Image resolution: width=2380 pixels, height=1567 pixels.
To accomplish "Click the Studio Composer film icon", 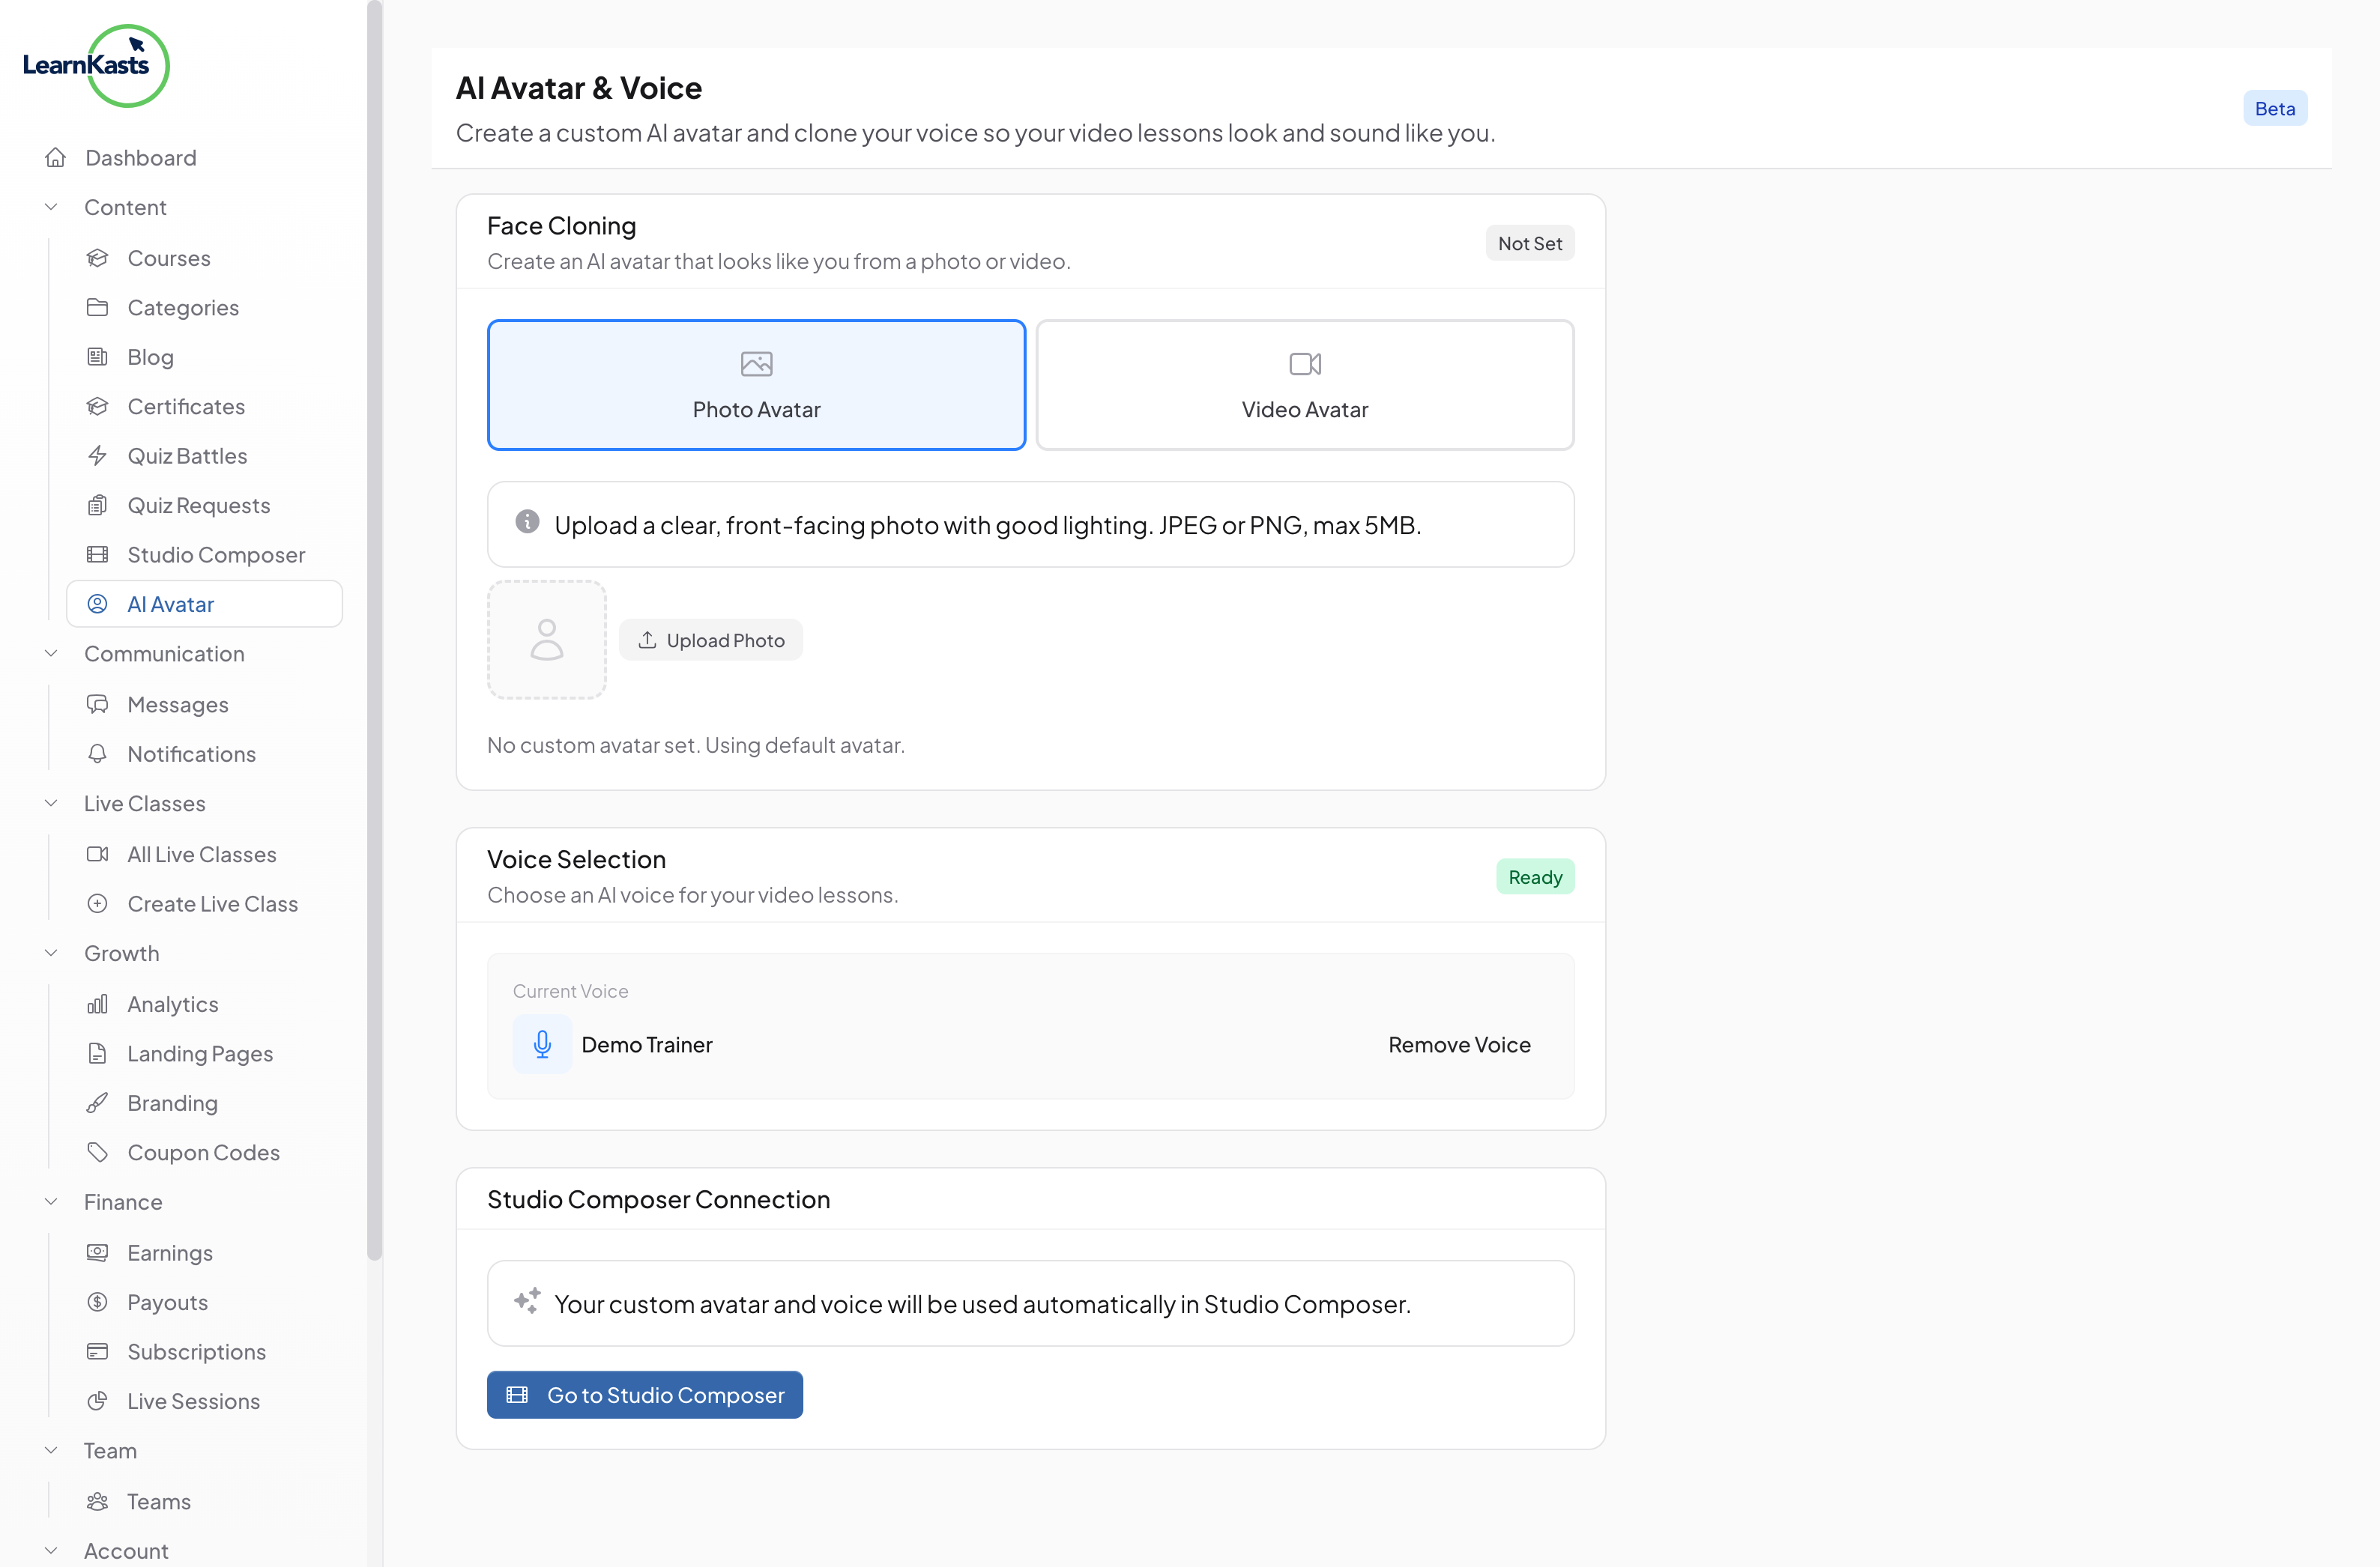I will 97,554.
